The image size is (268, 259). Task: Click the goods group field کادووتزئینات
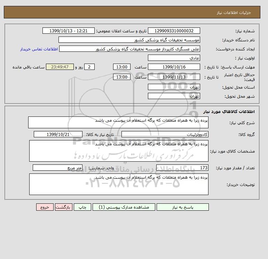coord(165,134)
